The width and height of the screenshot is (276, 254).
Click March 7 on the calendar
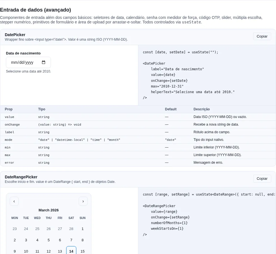pyautogui.click(x=71, y=240)
